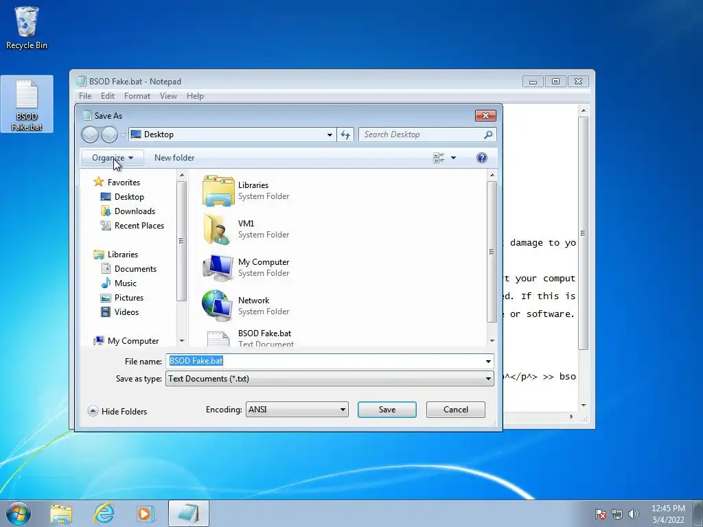Select the BSOD Fake.bat desktop file
The height and width of the screenshot is (527, 703).
coord(27,104)
